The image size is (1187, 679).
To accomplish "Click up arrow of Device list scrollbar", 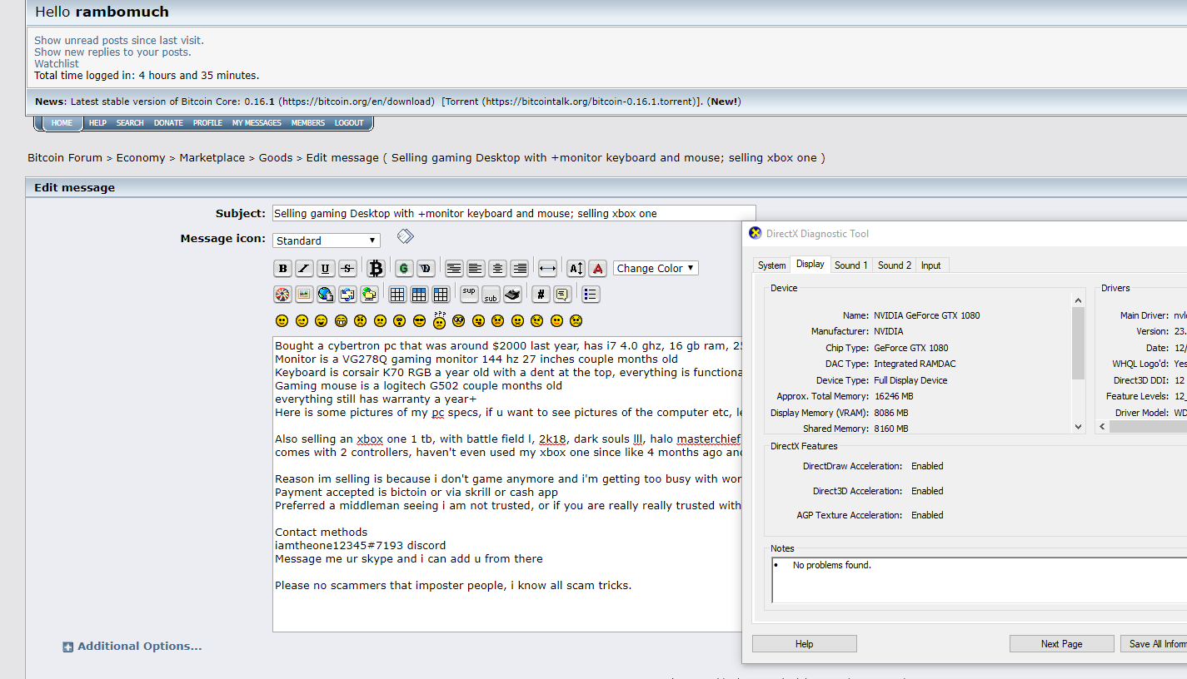I will (x=1078, y=300).
